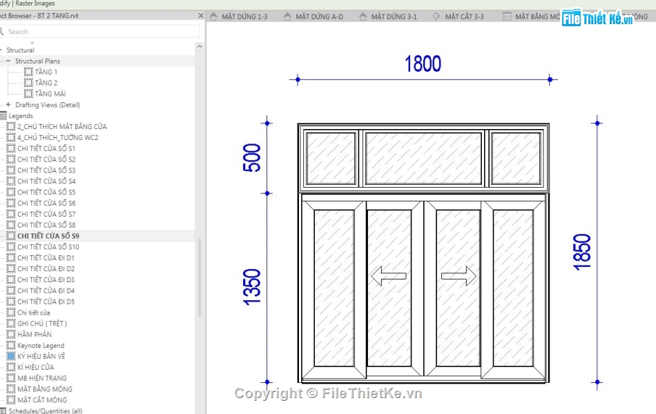Open the MẶT CẮT MÓNG legend
This screenshot has width=656, height=414.
point(42,400)
